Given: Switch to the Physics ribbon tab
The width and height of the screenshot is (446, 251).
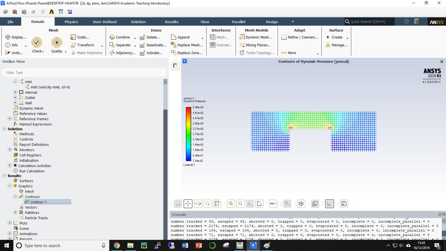Looking at the screenshot, I should [71, 21].
